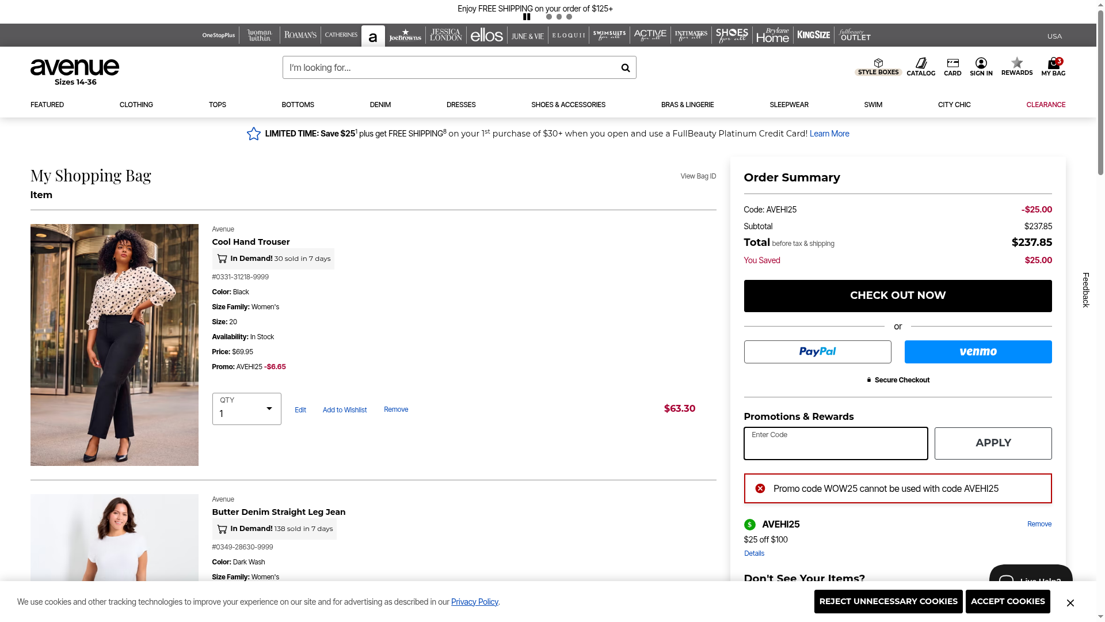This screenshot has height=622, width=1105.
Task: Open the Privacy Policy link
Action: click(x=475, y=602)
